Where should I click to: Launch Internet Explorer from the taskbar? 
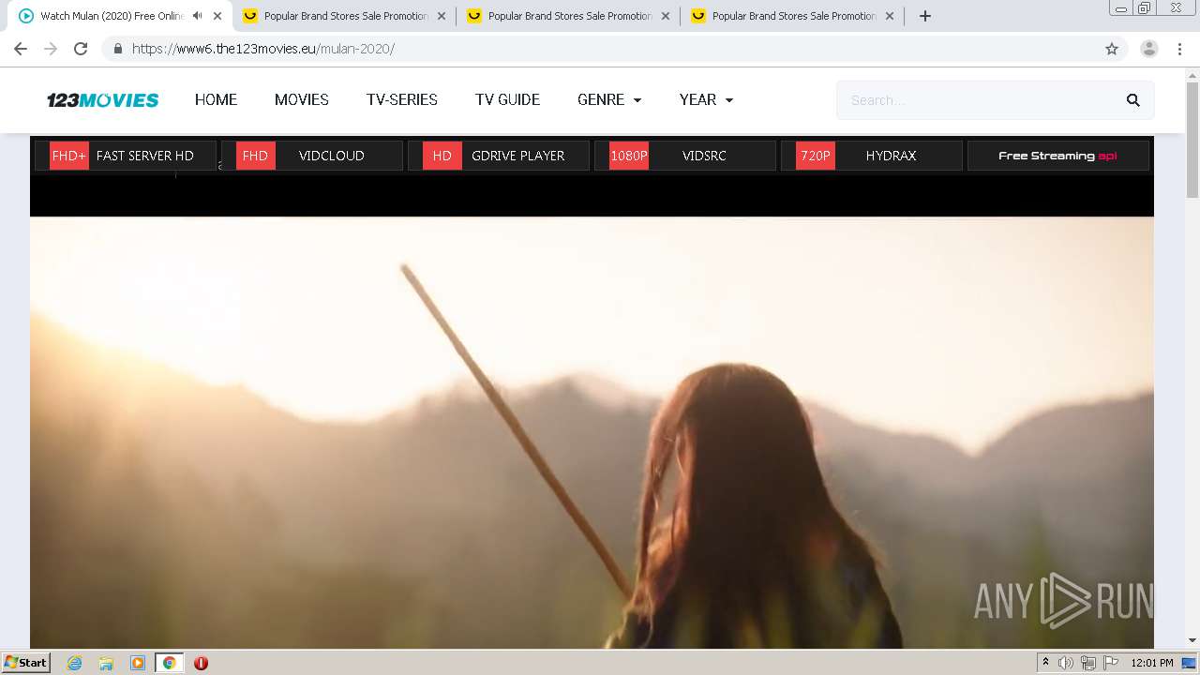pos(74,663)
